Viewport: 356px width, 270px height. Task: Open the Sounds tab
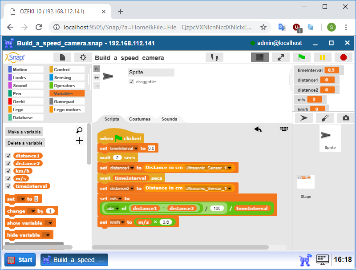click(169, 119)
